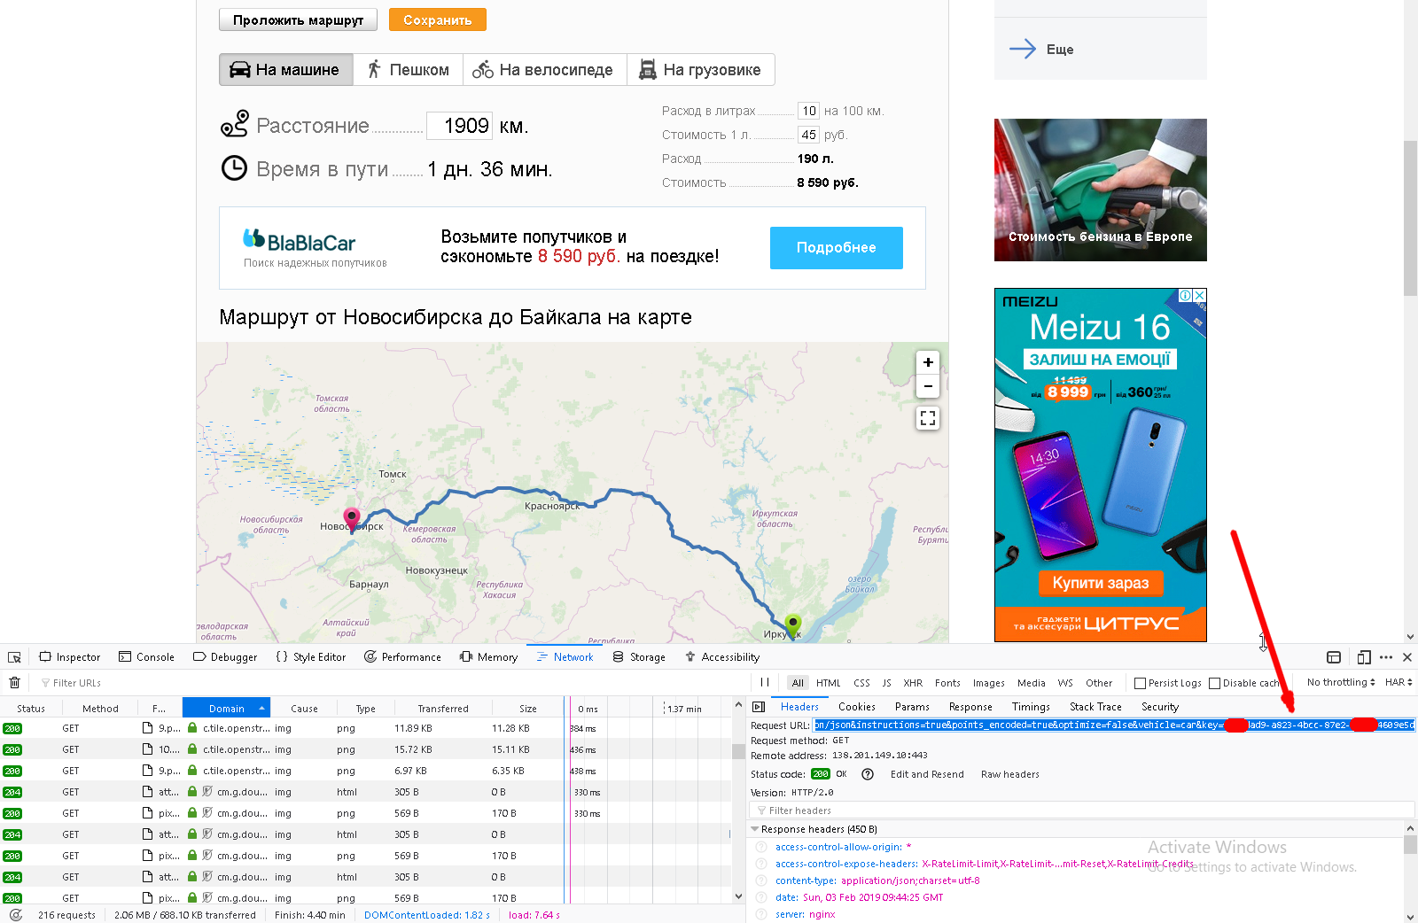
Task: Zoom in on the map with plus
Action: pyautogui.click(x=928, y=362)
